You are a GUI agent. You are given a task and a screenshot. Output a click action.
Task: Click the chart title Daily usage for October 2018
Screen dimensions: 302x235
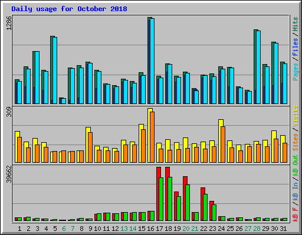69,9
